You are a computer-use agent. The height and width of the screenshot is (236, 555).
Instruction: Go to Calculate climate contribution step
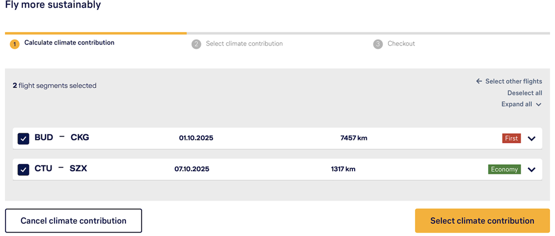(69, 43)
